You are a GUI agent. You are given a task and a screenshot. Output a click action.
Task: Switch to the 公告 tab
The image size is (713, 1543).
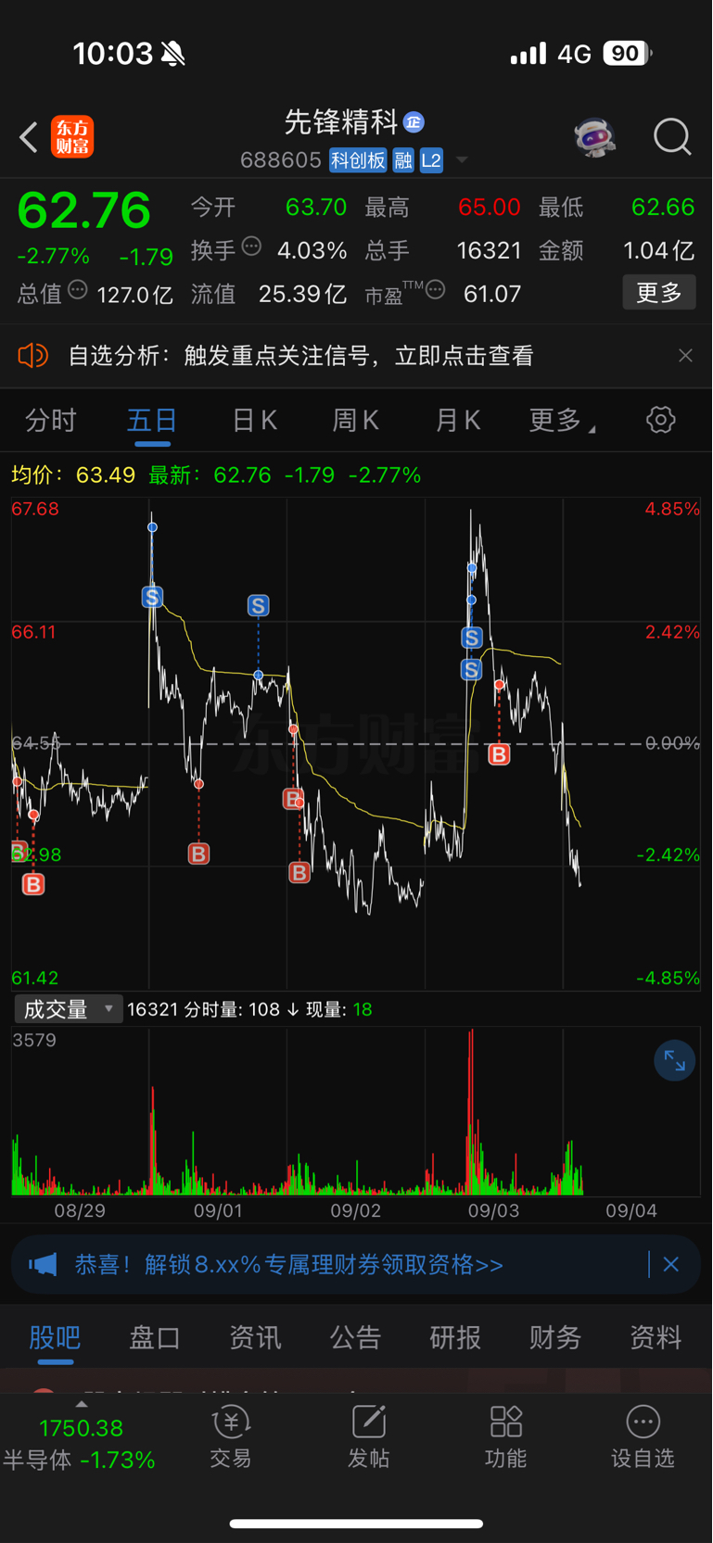(x=355, y=1337)
